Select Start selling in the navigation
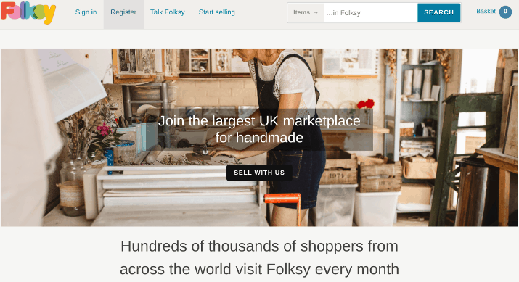The height and width of the screenshot is (282, 519). click(217, 12)
